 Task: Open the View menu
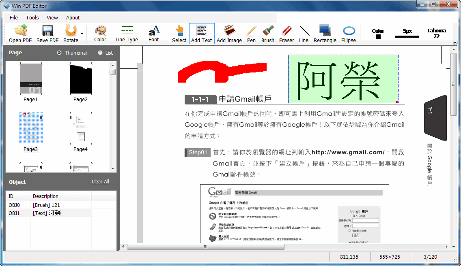click(x=52, y=17)
